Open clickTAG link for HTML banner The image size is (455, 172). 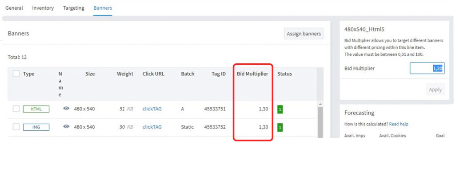[x=152, y=109]
